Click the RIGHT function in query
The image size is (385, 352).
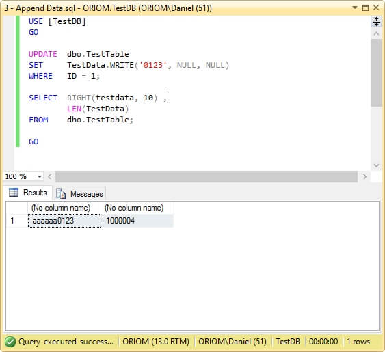point(79,98)
